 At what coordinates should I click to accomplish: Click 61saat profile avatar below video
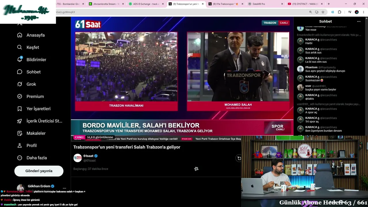click(78, 158)
